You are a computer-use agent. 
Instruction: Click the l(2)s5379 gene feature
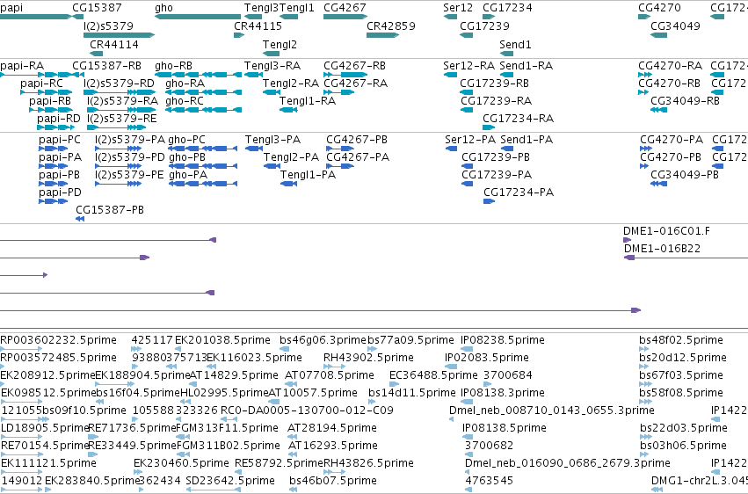pos(120,35)
